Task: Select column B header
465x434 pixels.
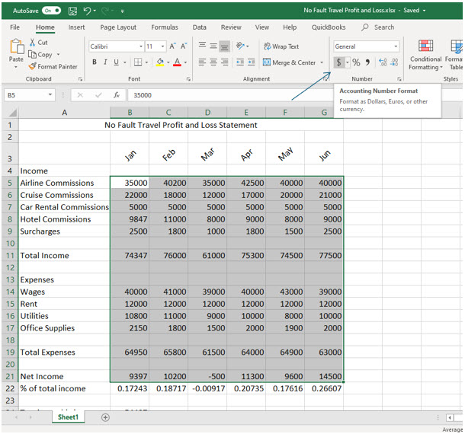Action: pos(130,113)
